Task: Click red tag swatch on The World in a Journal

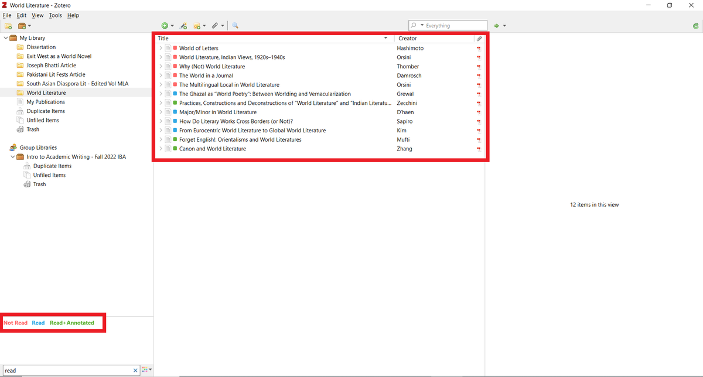Action: 175,76
